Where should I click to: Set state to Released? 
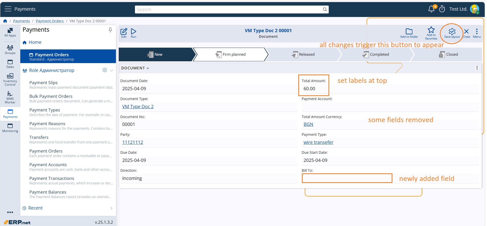[303, 54]
